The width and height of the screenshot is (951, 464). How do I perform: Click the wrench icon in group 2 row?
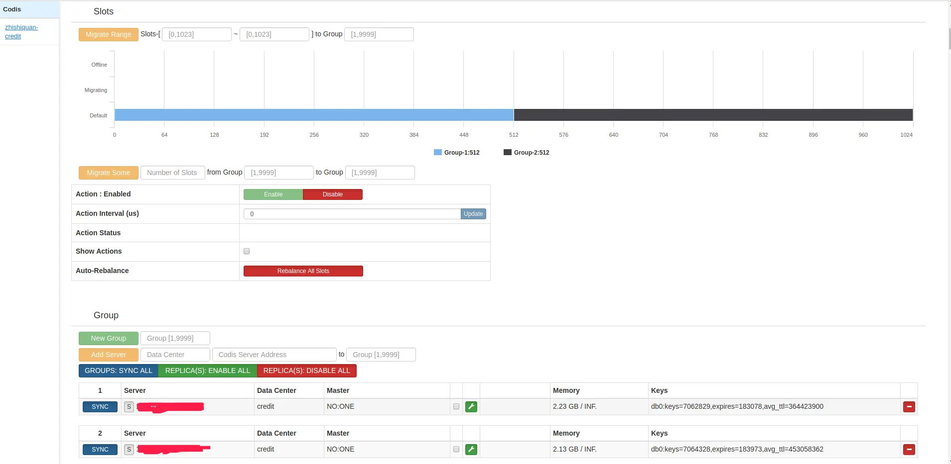[x=471, y=450]
